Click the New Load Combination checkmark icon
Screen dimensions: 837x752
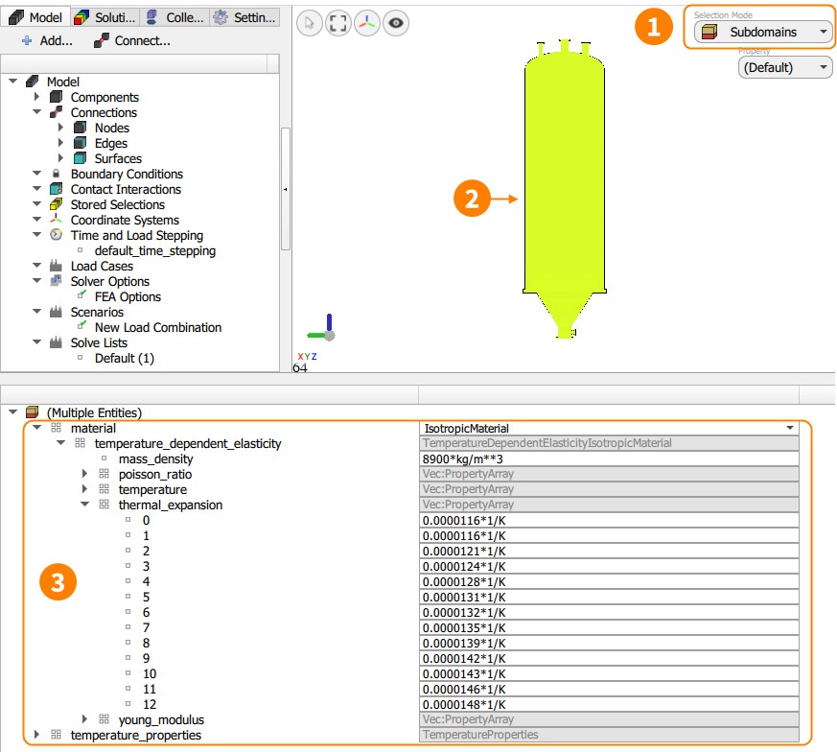click(81, 325)
